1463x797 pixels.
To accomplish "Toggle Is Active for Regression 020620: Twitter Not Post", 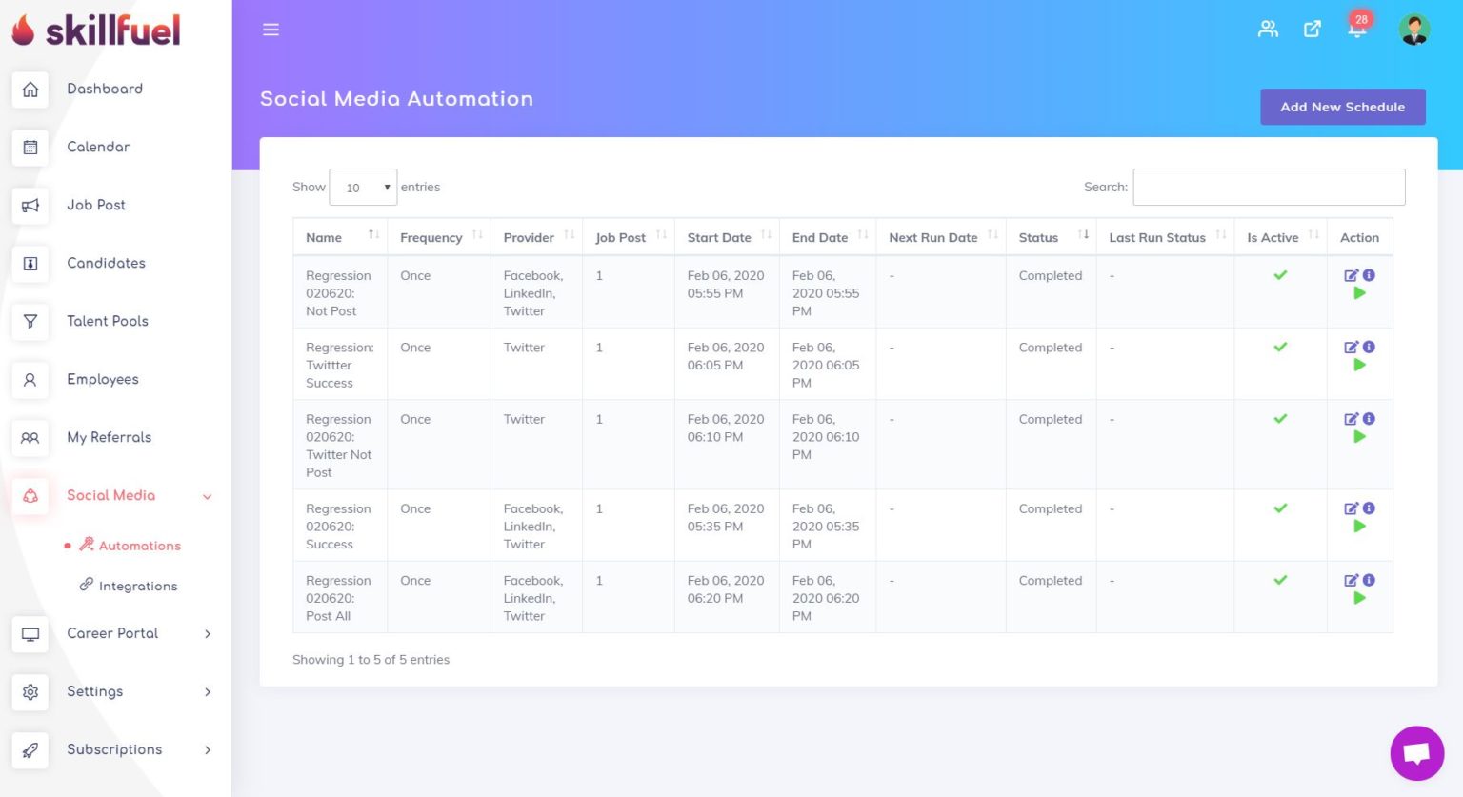I will click(1280, 419).
